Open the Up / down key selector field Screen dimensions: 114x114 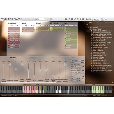click(x=55, y=25)
